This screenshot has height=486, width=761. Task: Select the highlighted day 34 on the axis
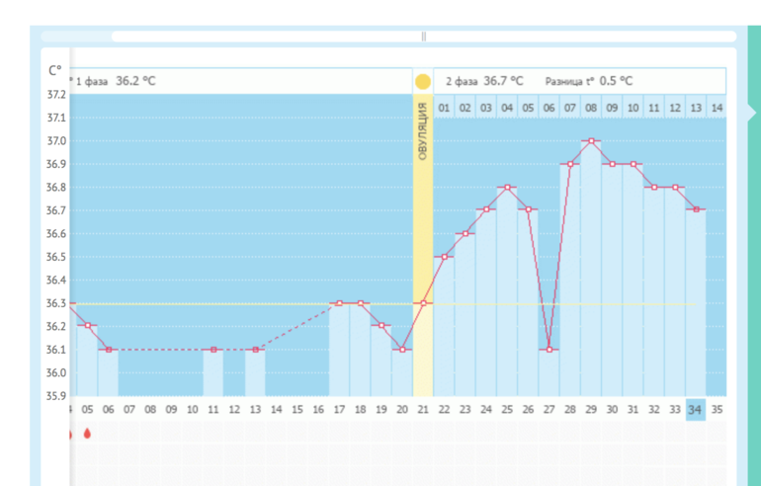coord(696,409)
